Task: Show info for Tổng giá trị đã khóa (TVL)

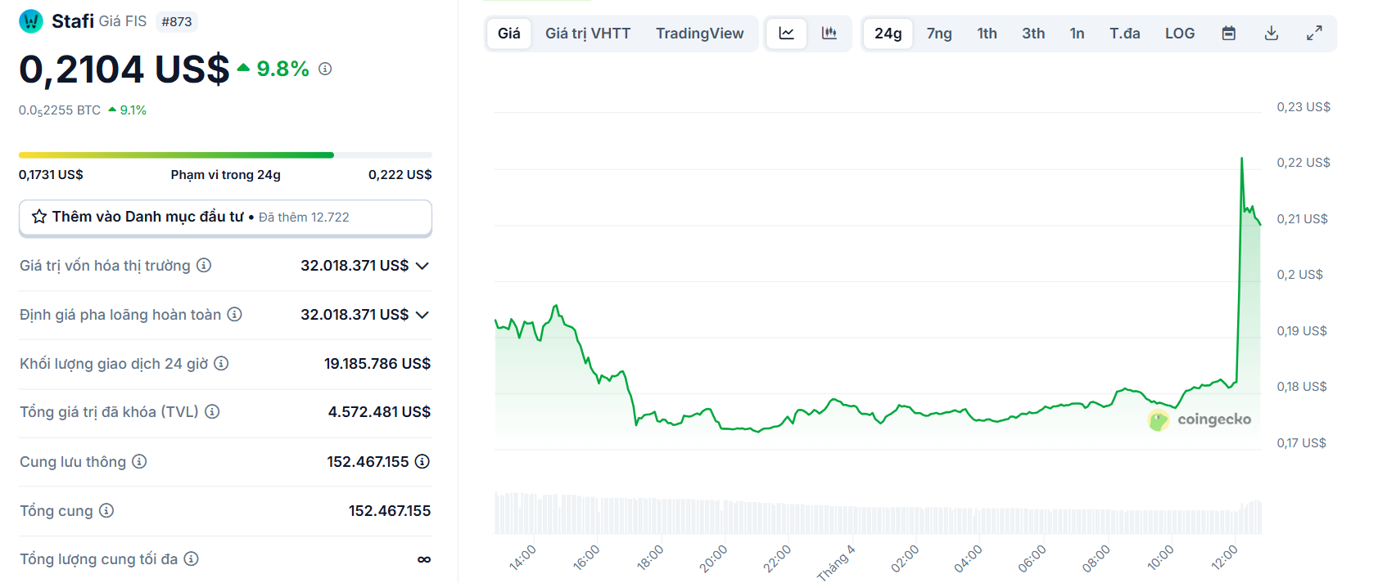Action: tap(212, 411)
